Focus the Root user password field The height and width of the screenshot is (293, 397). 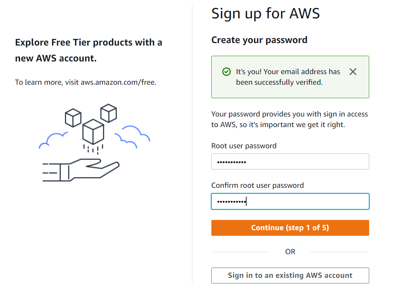pos(290,162)
